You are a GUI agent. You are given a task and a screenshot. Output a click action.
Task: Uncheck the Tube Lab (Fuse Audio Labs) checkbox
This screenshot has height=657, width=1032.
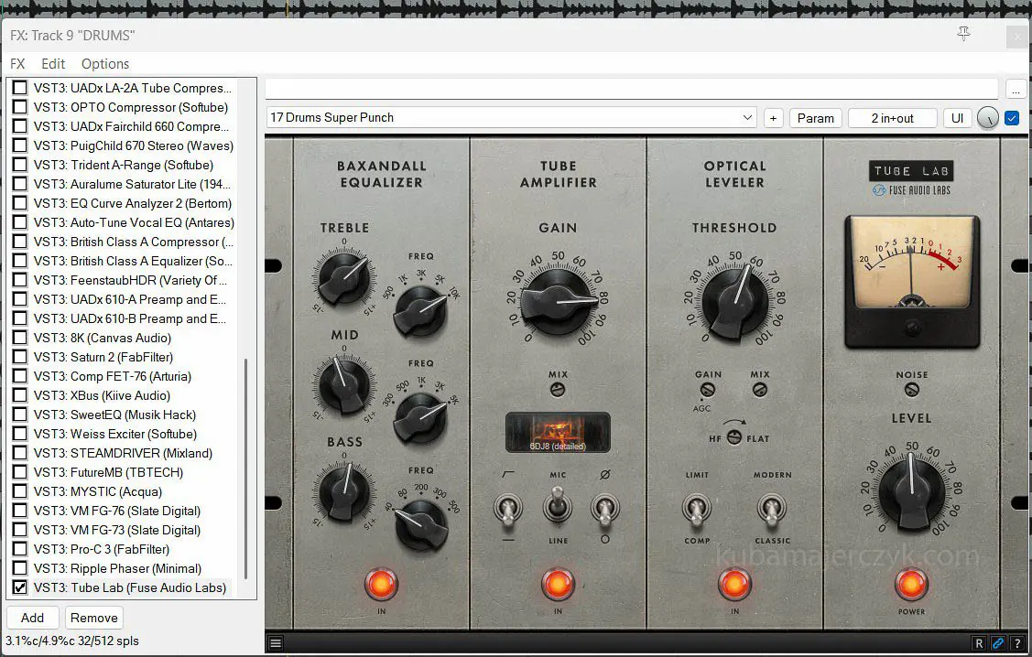19,587
